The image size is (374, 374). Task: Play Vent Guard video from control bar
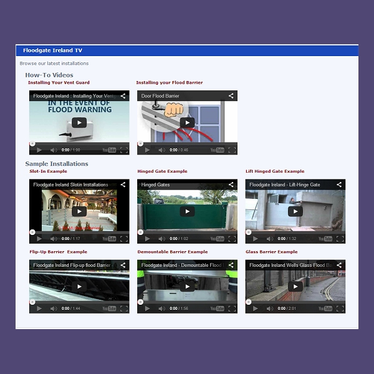click(x=39, y=150)
